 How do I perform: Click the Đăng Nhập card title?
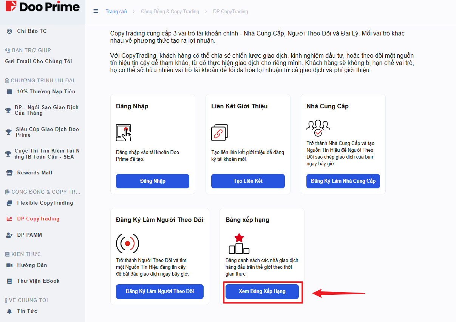[x=132, y=106]
